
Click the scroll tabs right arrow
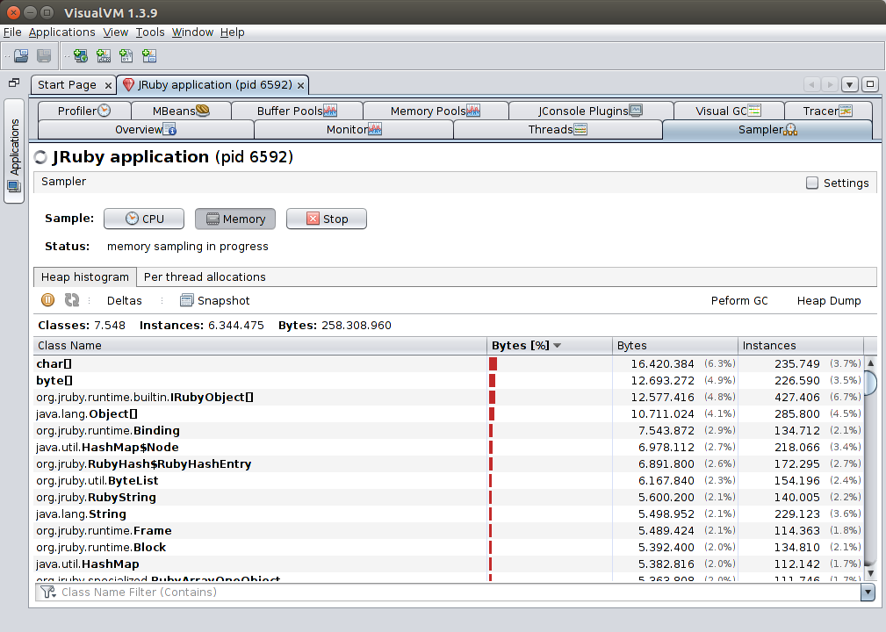point(830,85)
